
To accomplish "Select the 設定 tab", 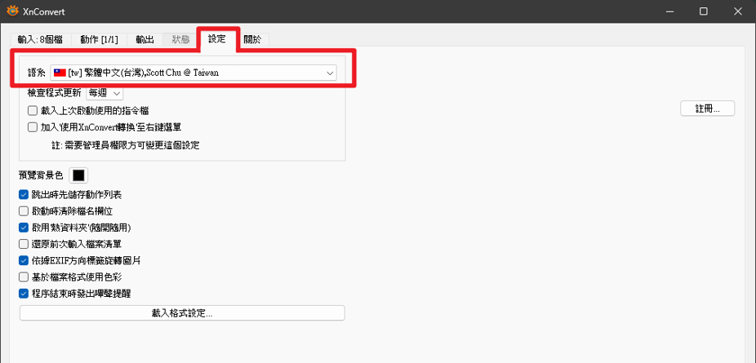I will point(217,38).
